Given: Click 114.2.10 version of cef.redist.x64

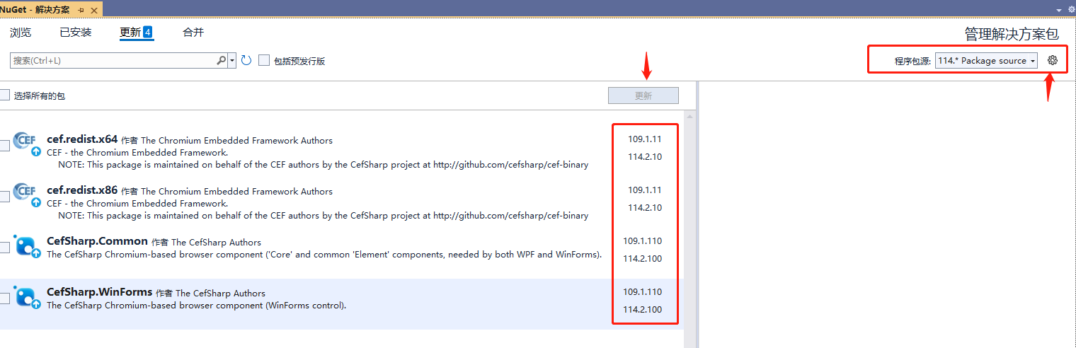Looking at the screenshot, I should (x=645, y=157).
